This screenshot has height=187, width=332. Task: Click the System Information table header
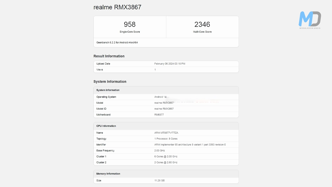click(x=108, y=90)
